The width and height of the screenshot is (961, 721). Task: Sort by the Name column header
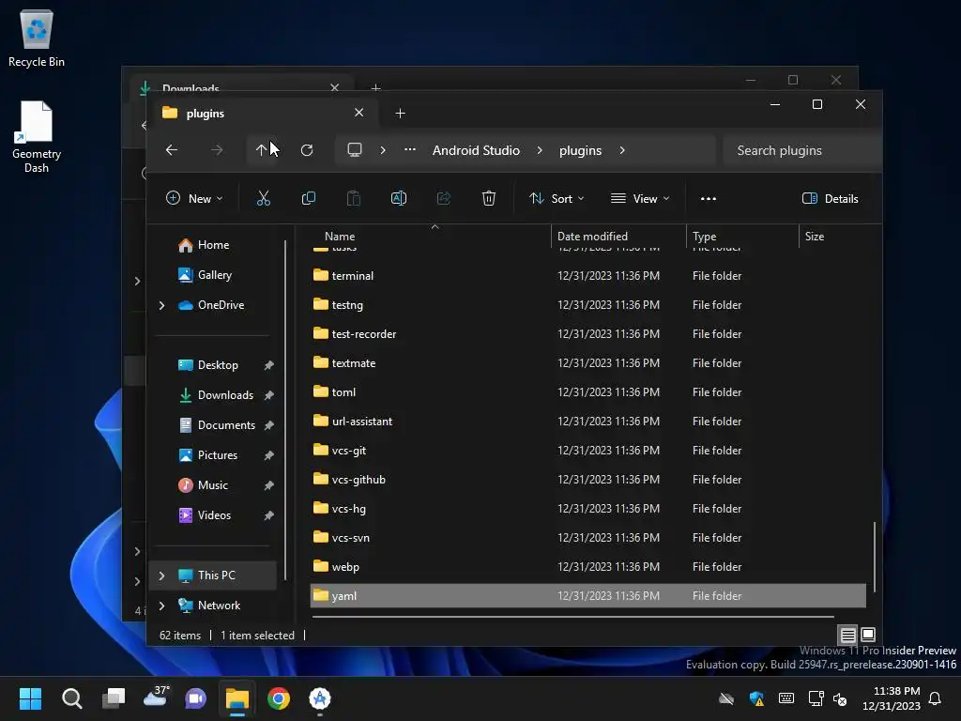[340, 236]
